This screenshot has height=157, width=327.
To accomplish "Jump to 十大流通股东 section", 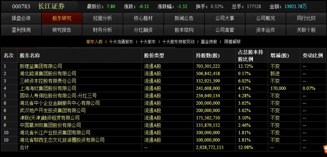I will point(121,42).
